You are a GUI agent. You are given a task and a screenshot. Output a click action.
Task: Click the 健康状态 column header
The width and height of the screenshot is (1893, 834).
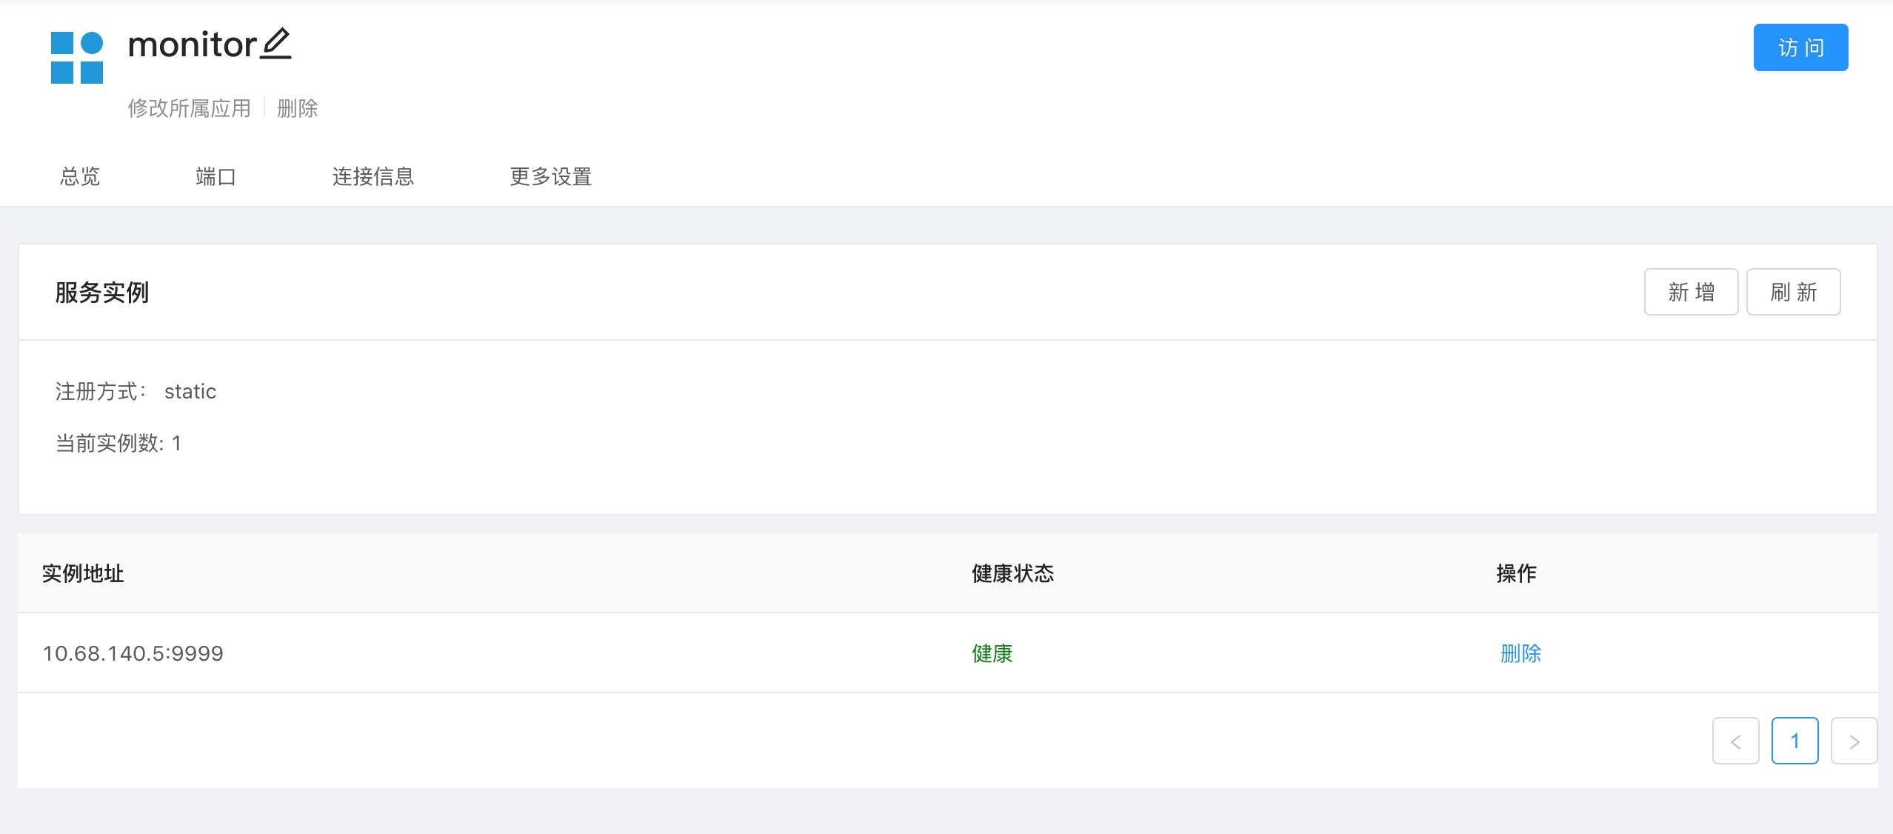[1012, 573]
